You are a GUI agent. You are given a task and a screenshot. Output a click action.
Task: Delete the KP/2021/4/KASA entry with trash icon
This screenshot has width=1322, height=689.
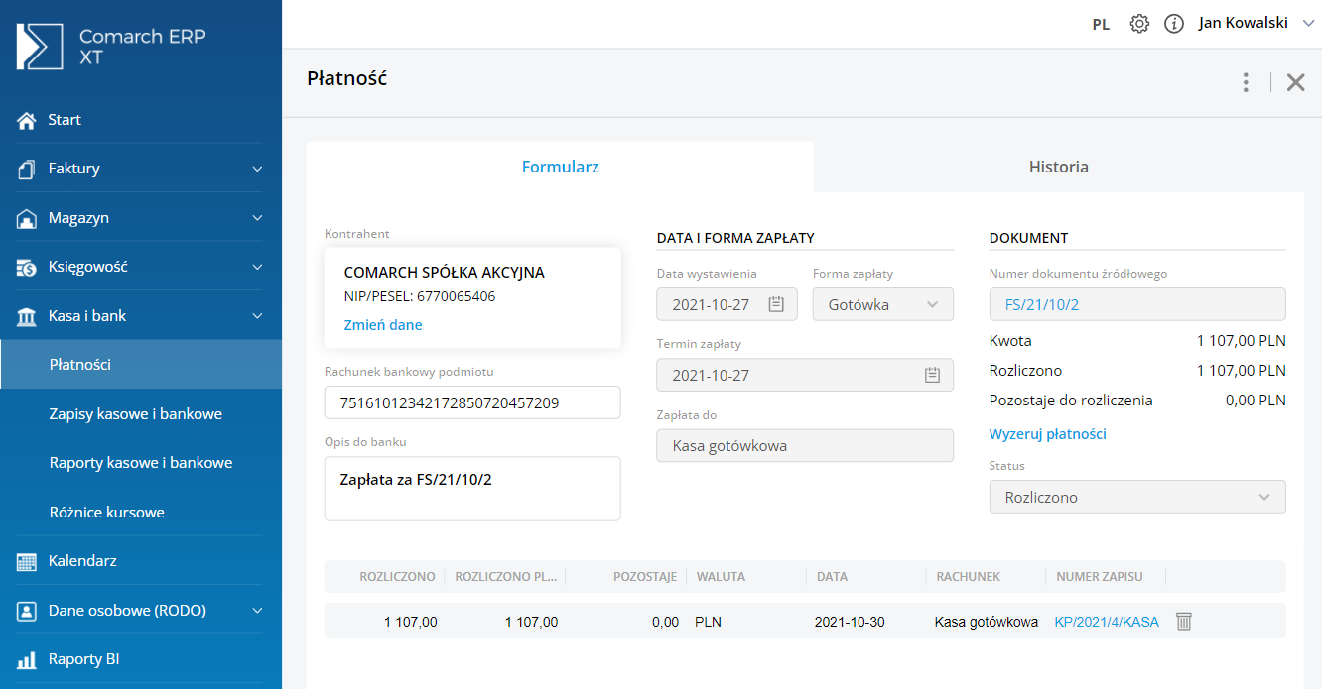coord(1183,622)
